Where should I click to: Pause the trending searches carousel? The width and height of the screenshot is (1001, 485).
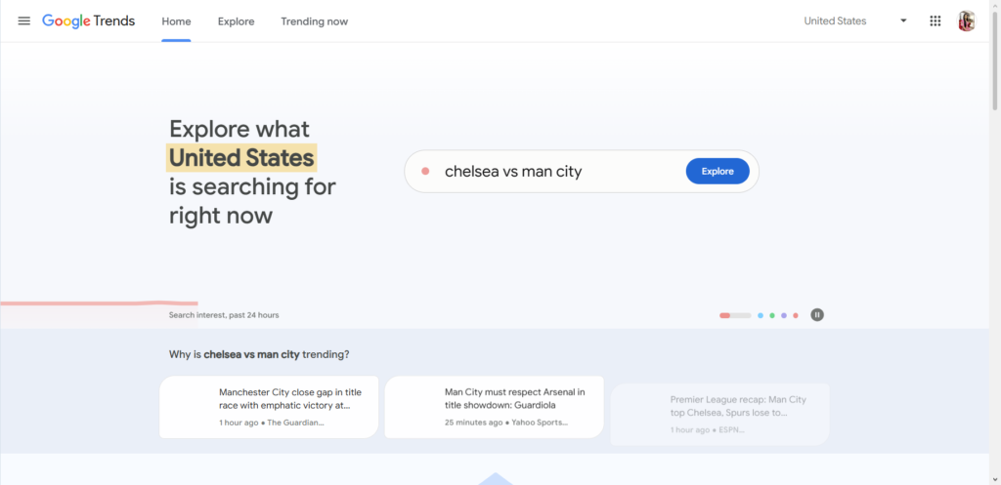pyautogui.click(x=817, y=314)
